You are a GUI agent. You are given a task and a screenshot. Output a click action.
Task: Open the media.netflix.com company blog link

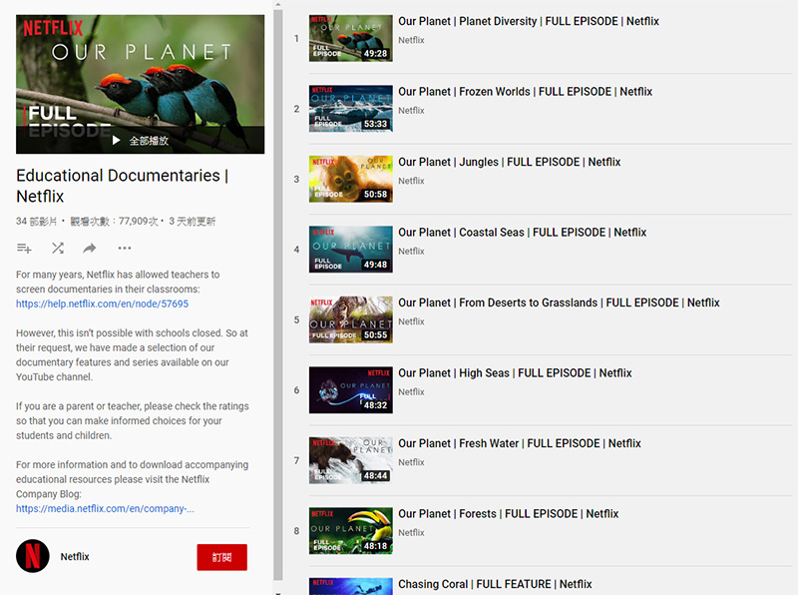tap(105, 508)
